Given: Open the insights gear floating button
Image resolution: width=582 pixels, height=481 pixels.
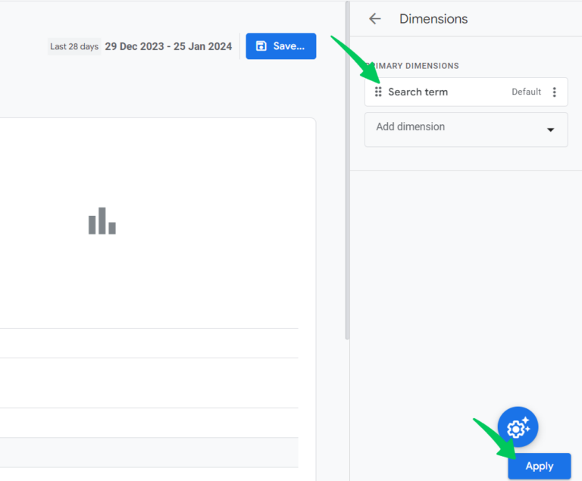Looking at the screenshot, I should click(518, 427).
